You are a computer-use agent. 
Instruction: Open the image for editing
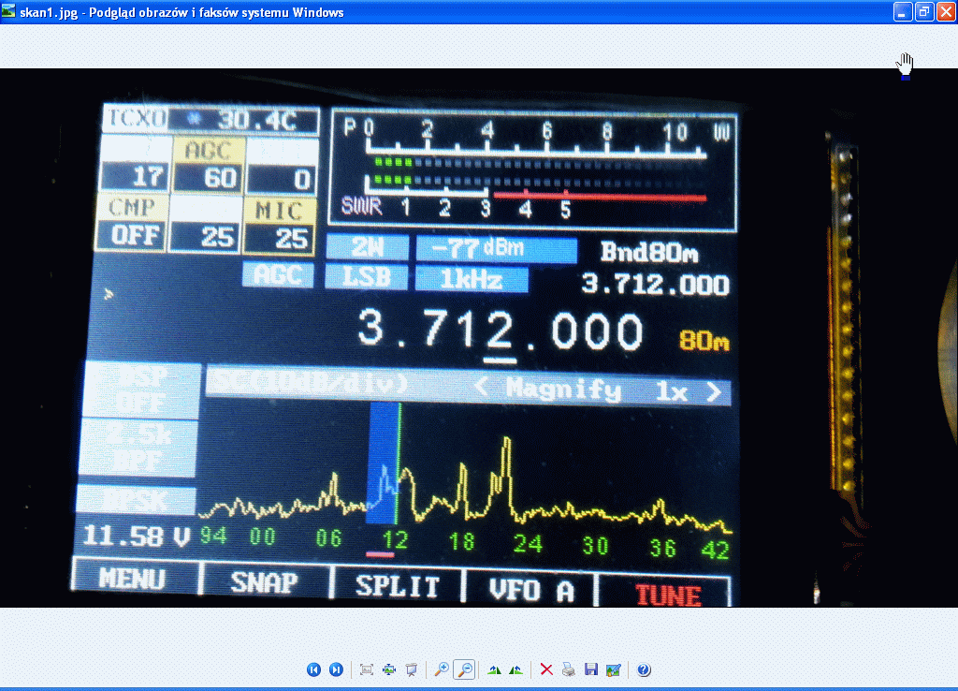613,669
